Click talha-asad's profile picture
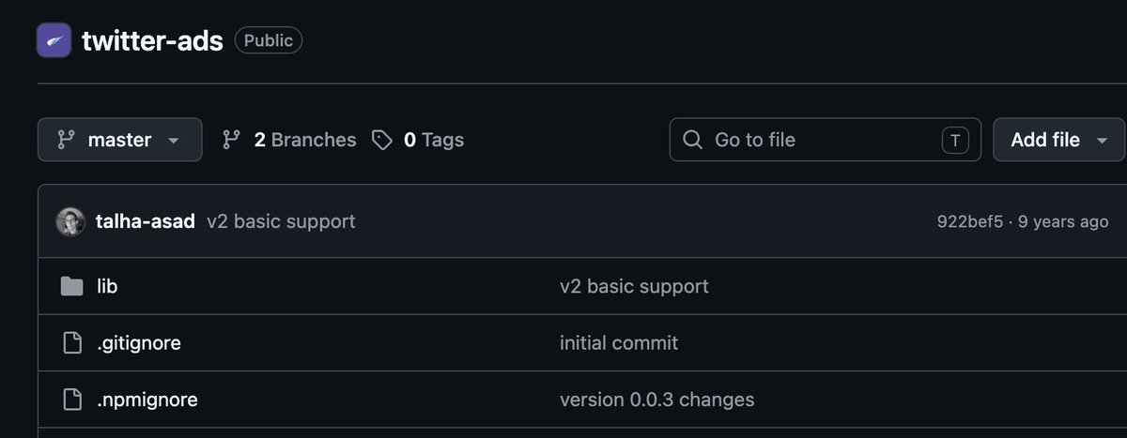The width and height of the screenshot is (1127, 438). [x=70, y=222]
